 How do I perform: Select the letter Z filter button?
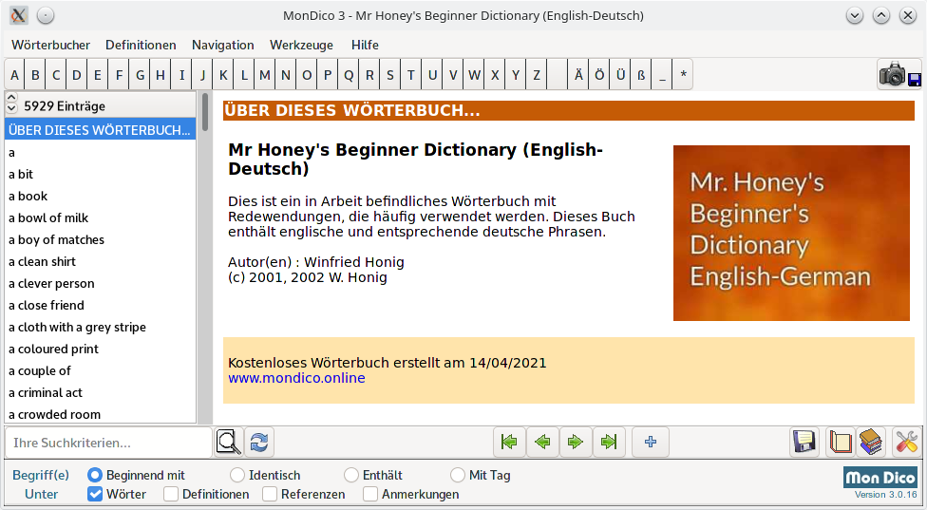[537, 75]
